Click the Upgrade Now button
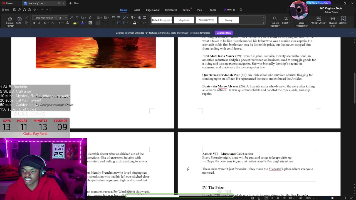This screenshot has width=356, height=200. coord(224,33)
